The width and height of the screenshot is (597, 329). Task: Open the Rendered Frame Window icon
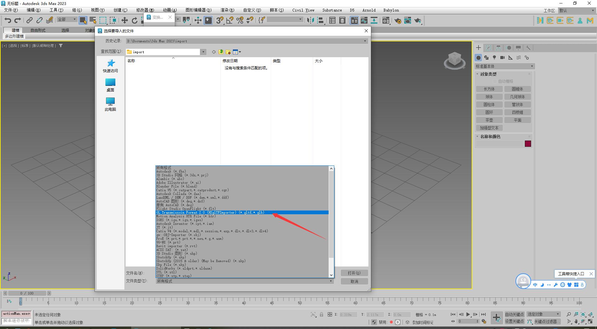(408, 21)
